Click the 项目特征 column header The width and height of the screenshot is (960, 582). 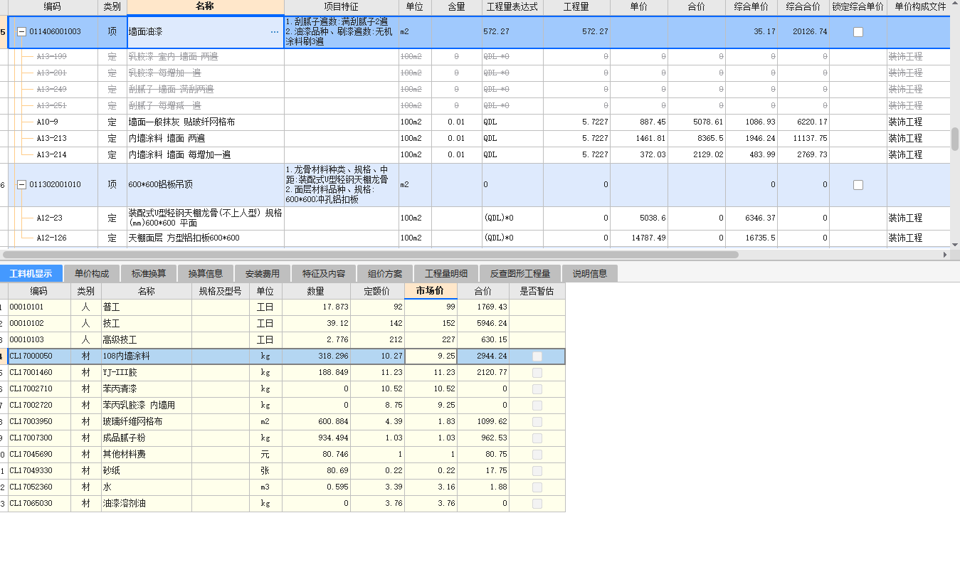coord(341,7)
